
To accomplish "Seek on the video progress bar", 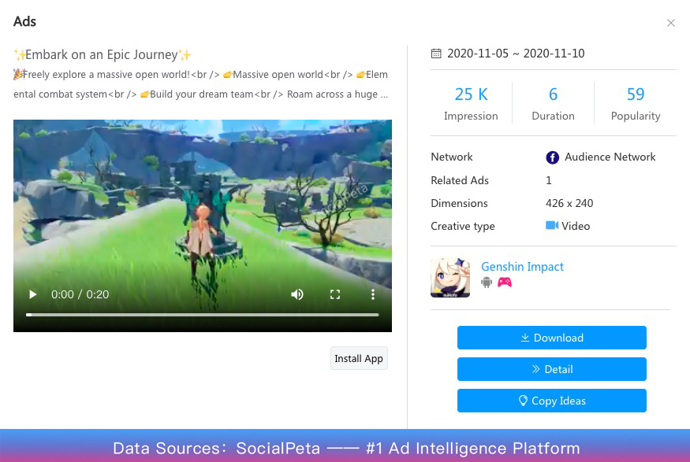I will (x=202, y=315).
